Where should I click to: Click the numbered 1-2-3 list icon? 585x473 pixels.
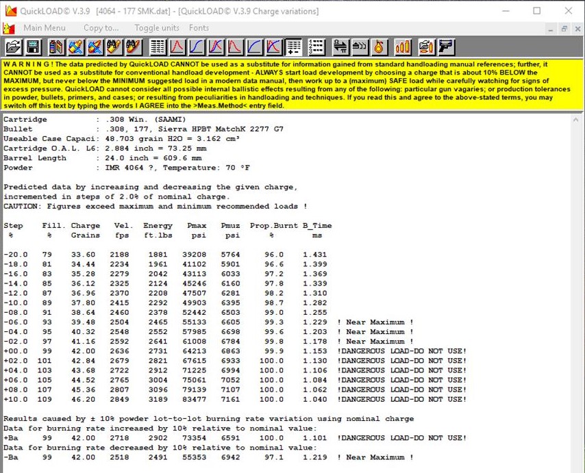pos(316,47)
